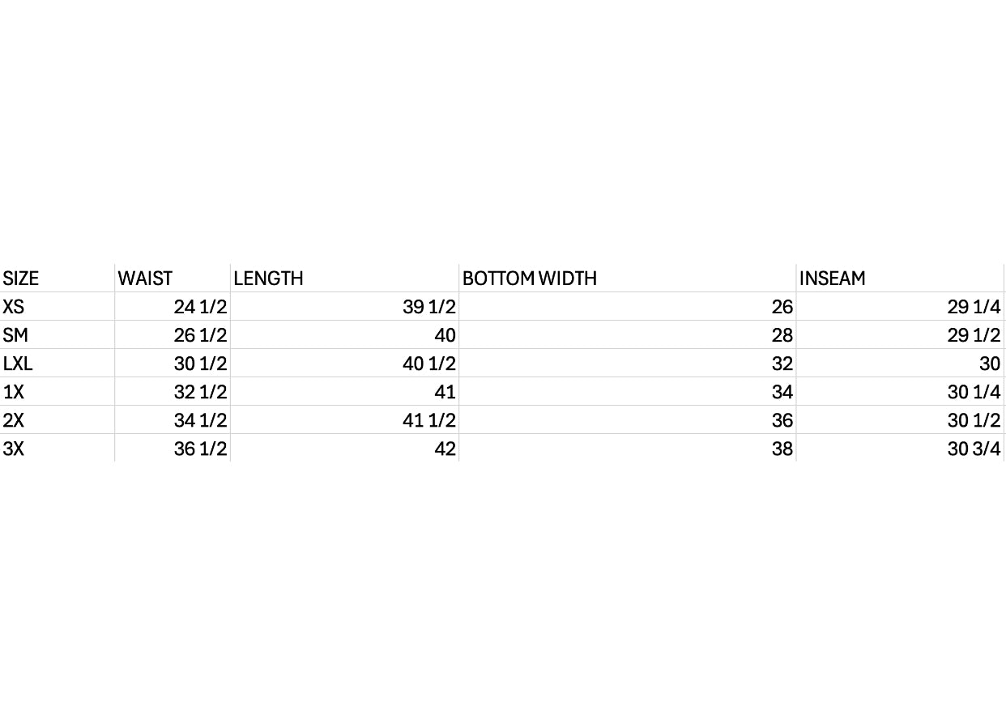This screenshot has height=719, width=1006.
Task: Select the SM size cell
Action: coord(57,334)
